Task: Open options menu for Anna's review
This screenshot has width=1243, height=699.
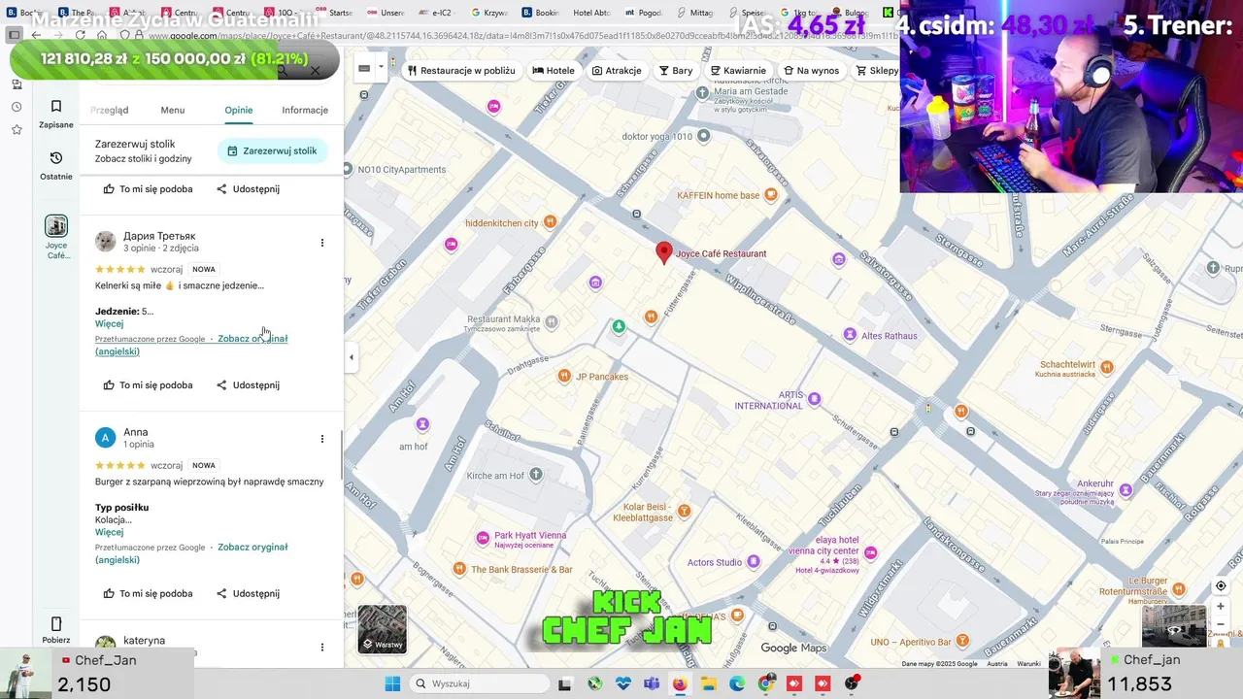Action: coord(322,439)
